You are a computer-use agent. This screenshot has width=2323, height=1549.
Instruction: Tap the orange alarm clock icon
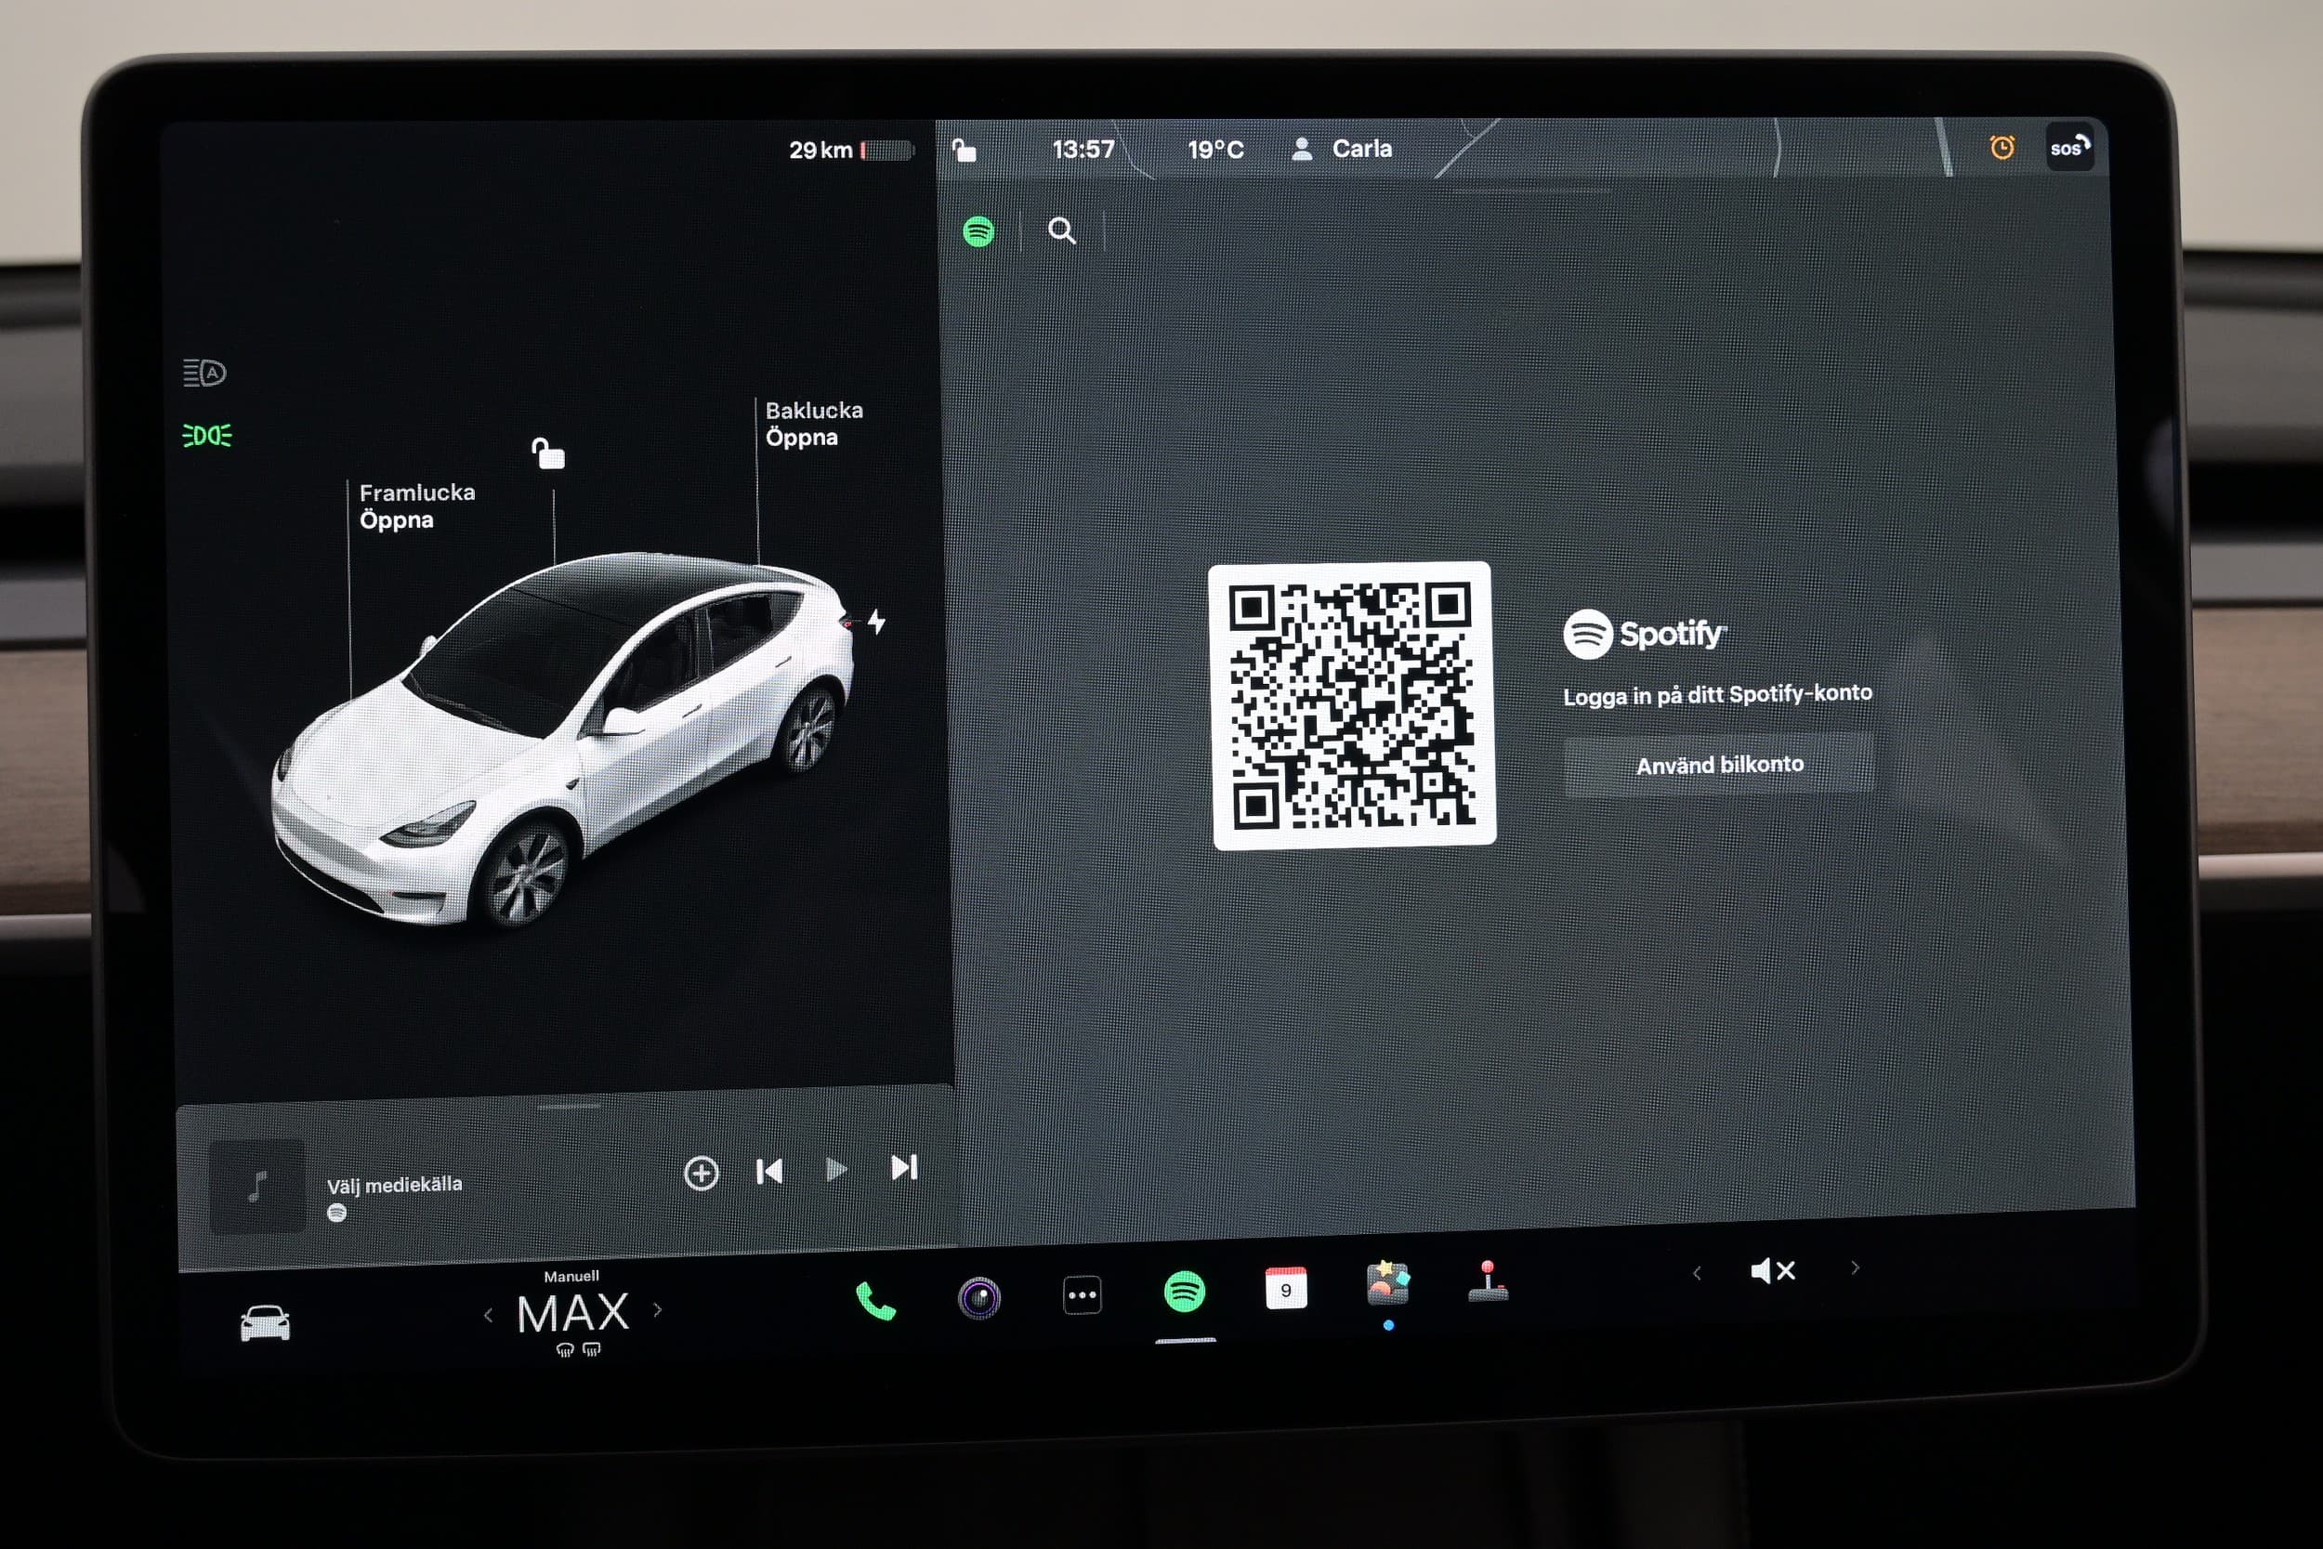click(2002, 147)
